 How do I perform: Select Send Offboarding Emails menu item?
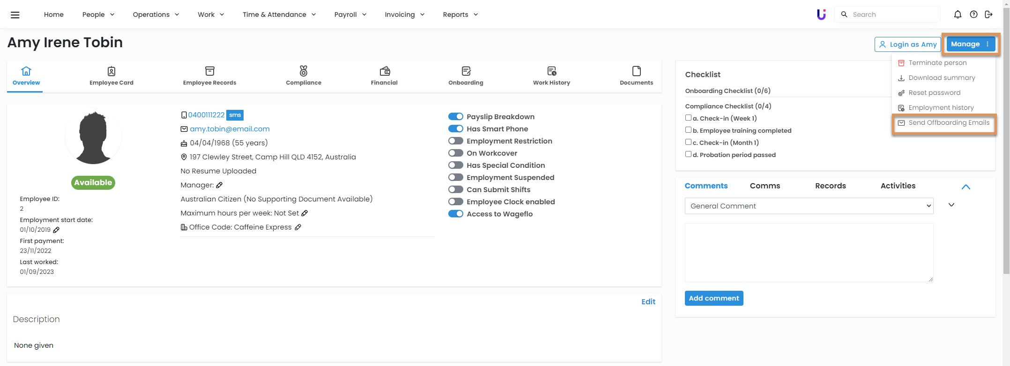click(x=948, y=123)
